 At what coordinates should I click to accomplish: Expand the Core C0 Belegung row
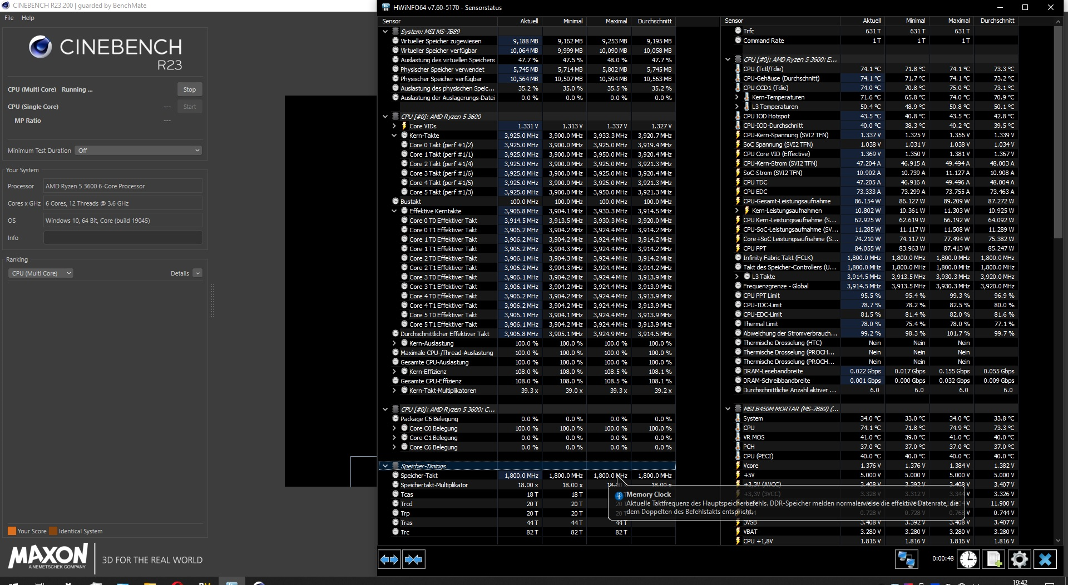(x=394, y=428)
